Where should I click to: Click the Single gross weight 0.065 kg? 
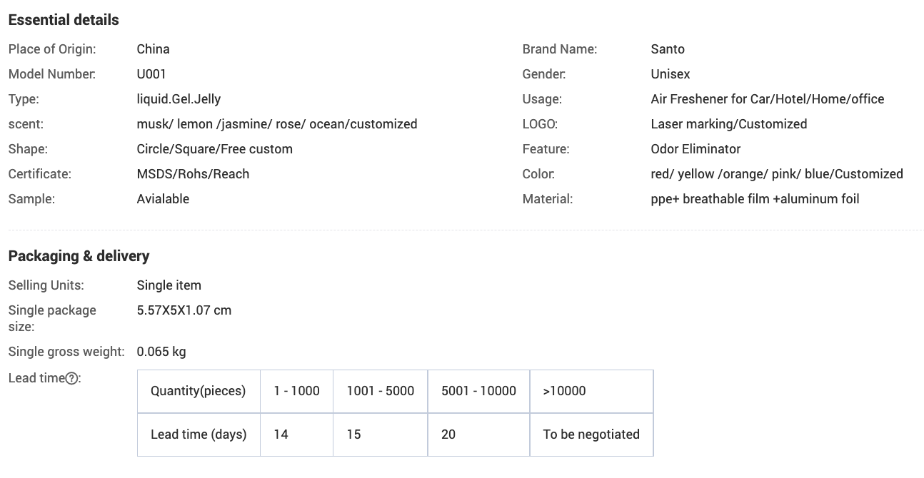point(161,352)
